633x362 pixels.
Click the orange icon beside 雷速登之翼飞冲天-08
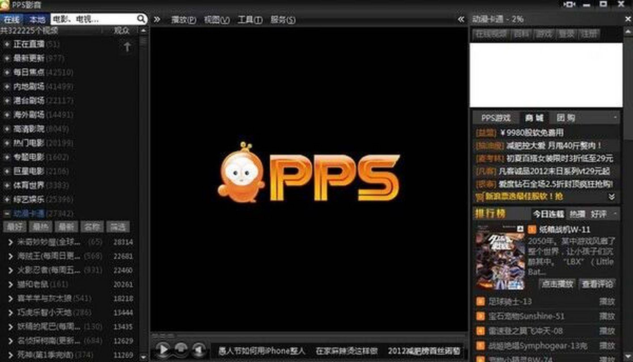pos(480,331)
